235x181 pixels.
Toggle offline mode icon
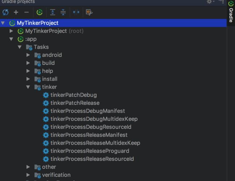(76, 12)
